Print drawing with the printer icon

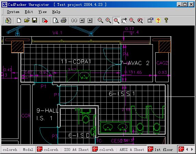click(x=64, y=21)
